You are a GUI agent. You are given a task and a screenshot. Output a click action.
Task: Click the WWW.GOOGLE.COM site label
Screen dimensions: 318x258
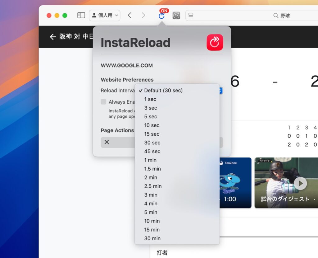(x=127, y=65)
